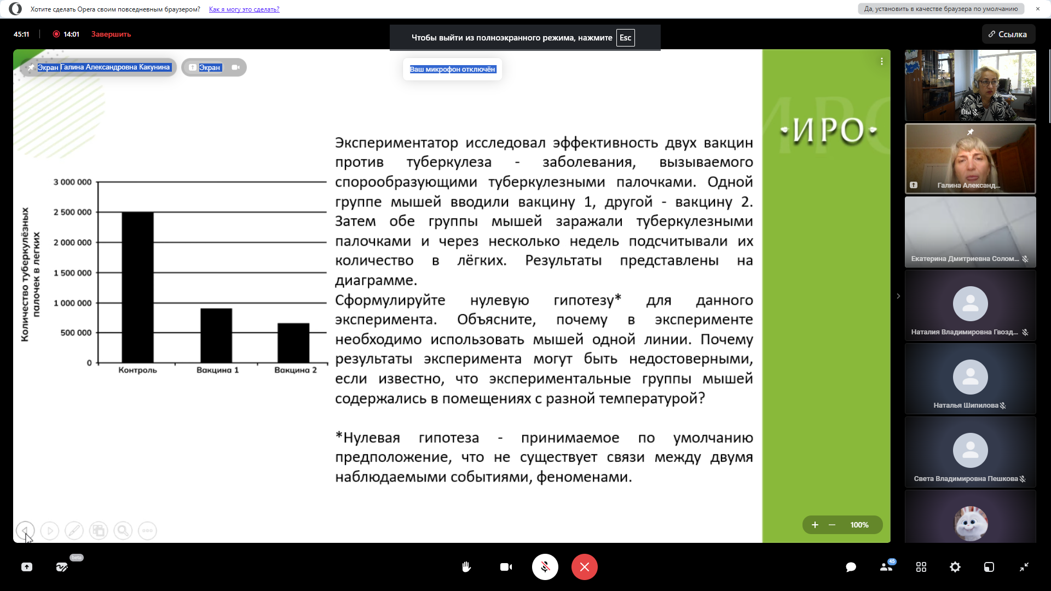
Task: Open meeting settings gear
Action: coord(955,567)
